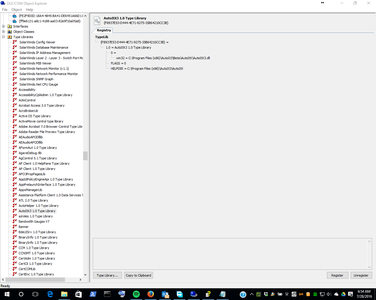376x300 pixels.
Task: Click Copy to Clipboard button
Action: (x=138, y=275)
